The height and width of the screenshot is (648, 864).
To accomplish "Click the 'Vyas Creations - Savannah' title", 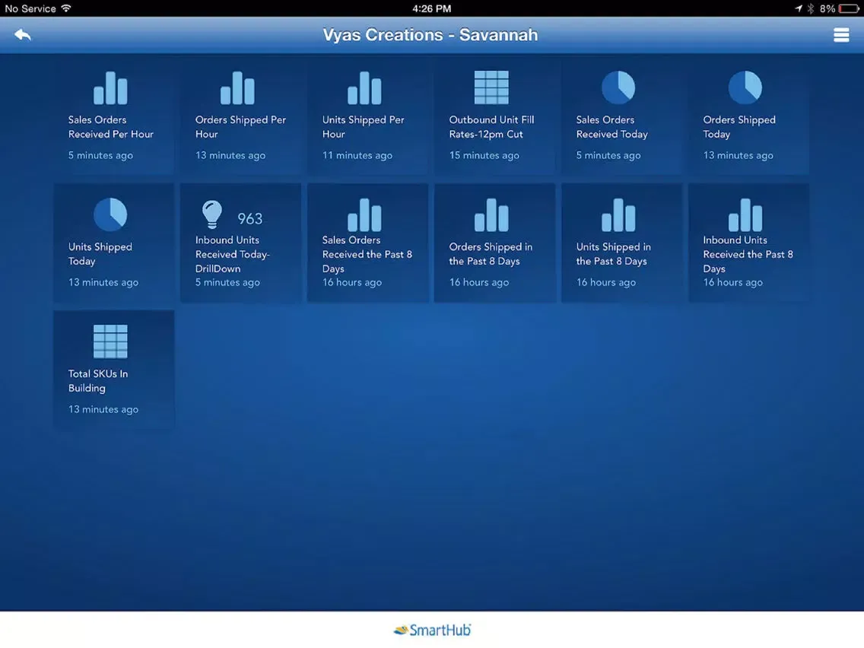I will tap(430, 35).
